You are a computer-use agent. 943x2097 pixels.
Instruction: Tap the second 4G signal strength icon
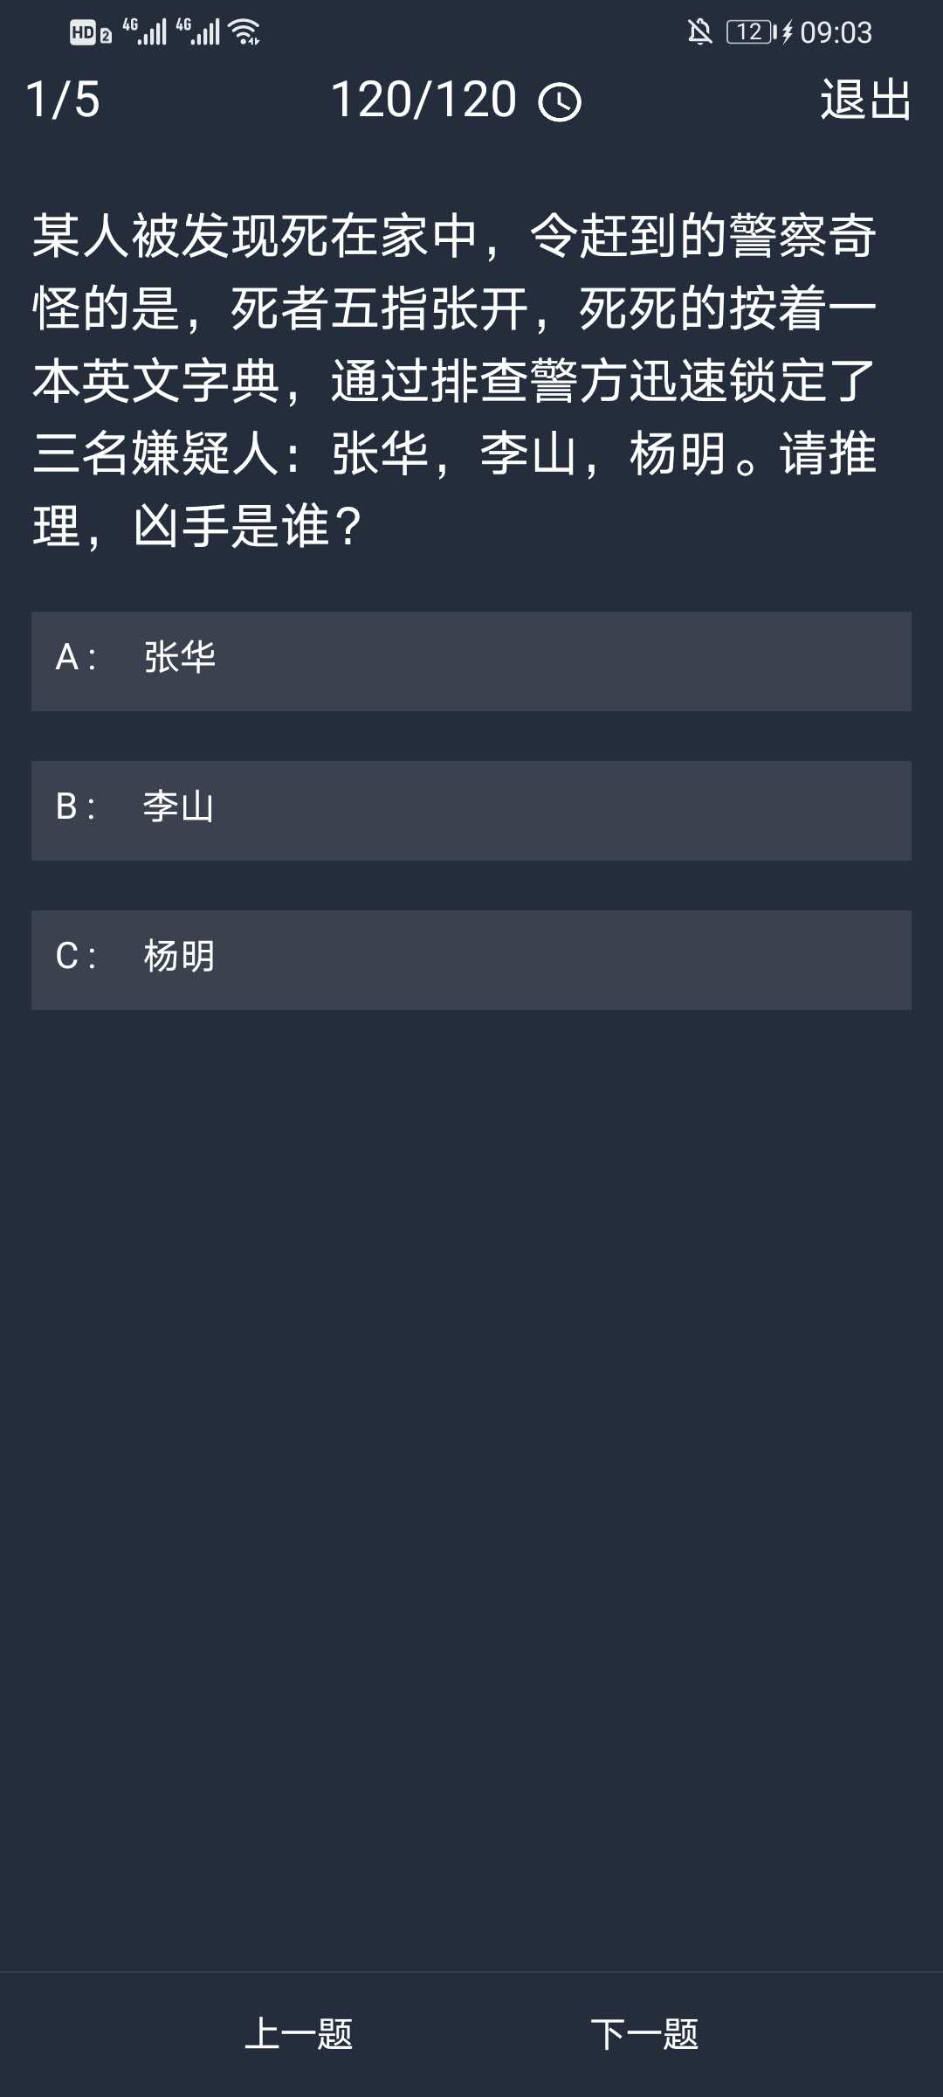(198, 31)
